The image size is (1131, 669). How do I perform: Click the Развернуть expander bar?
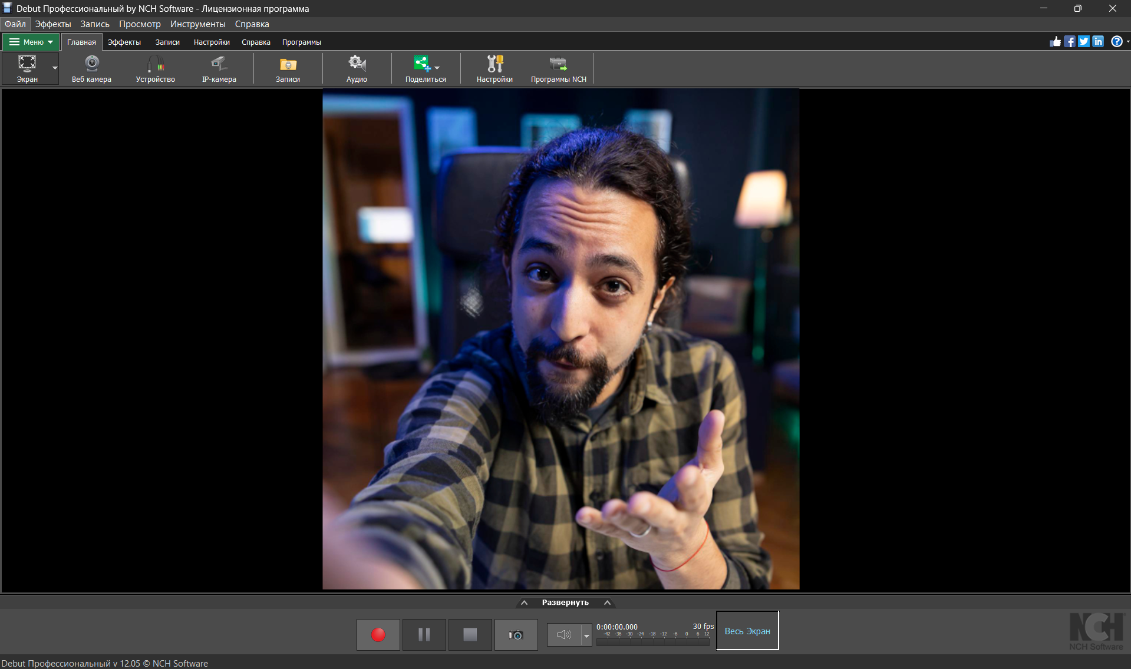tap(565, 602)
